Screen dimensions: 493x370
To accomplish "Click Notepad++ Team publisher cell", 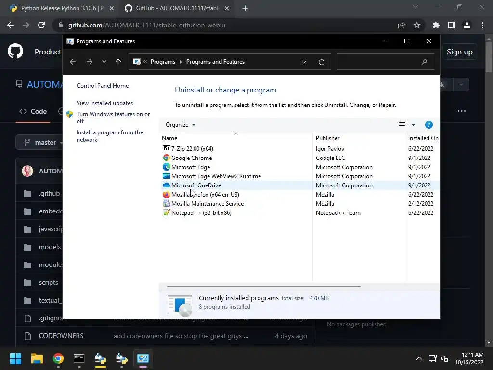I will [338, 212].
